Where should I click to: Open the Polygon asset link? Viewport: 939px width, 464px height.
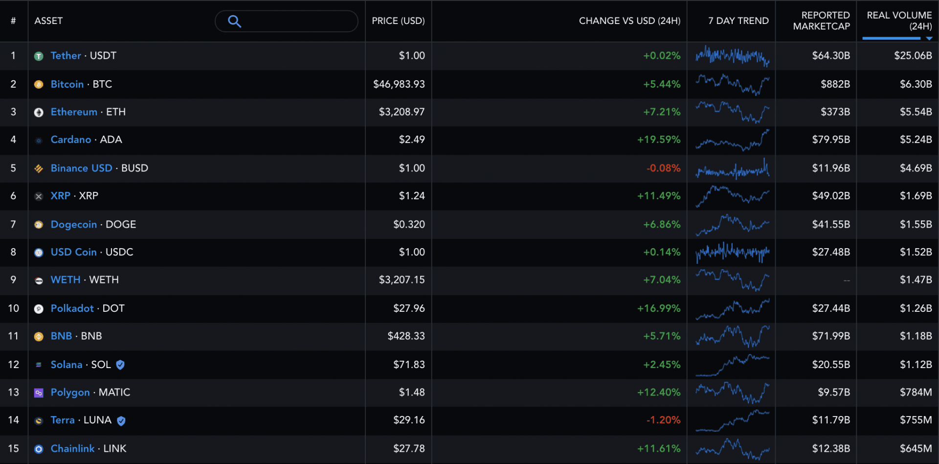click(x=70, y=393)
